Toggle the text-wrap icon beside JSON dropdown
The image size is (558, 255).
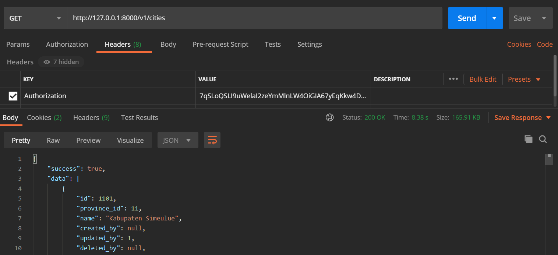tap(212, 140)
